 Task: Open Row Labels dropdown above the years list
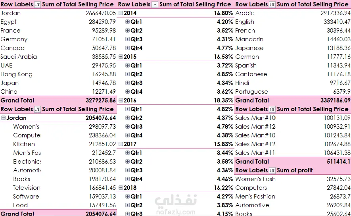[x=155, y=4]
